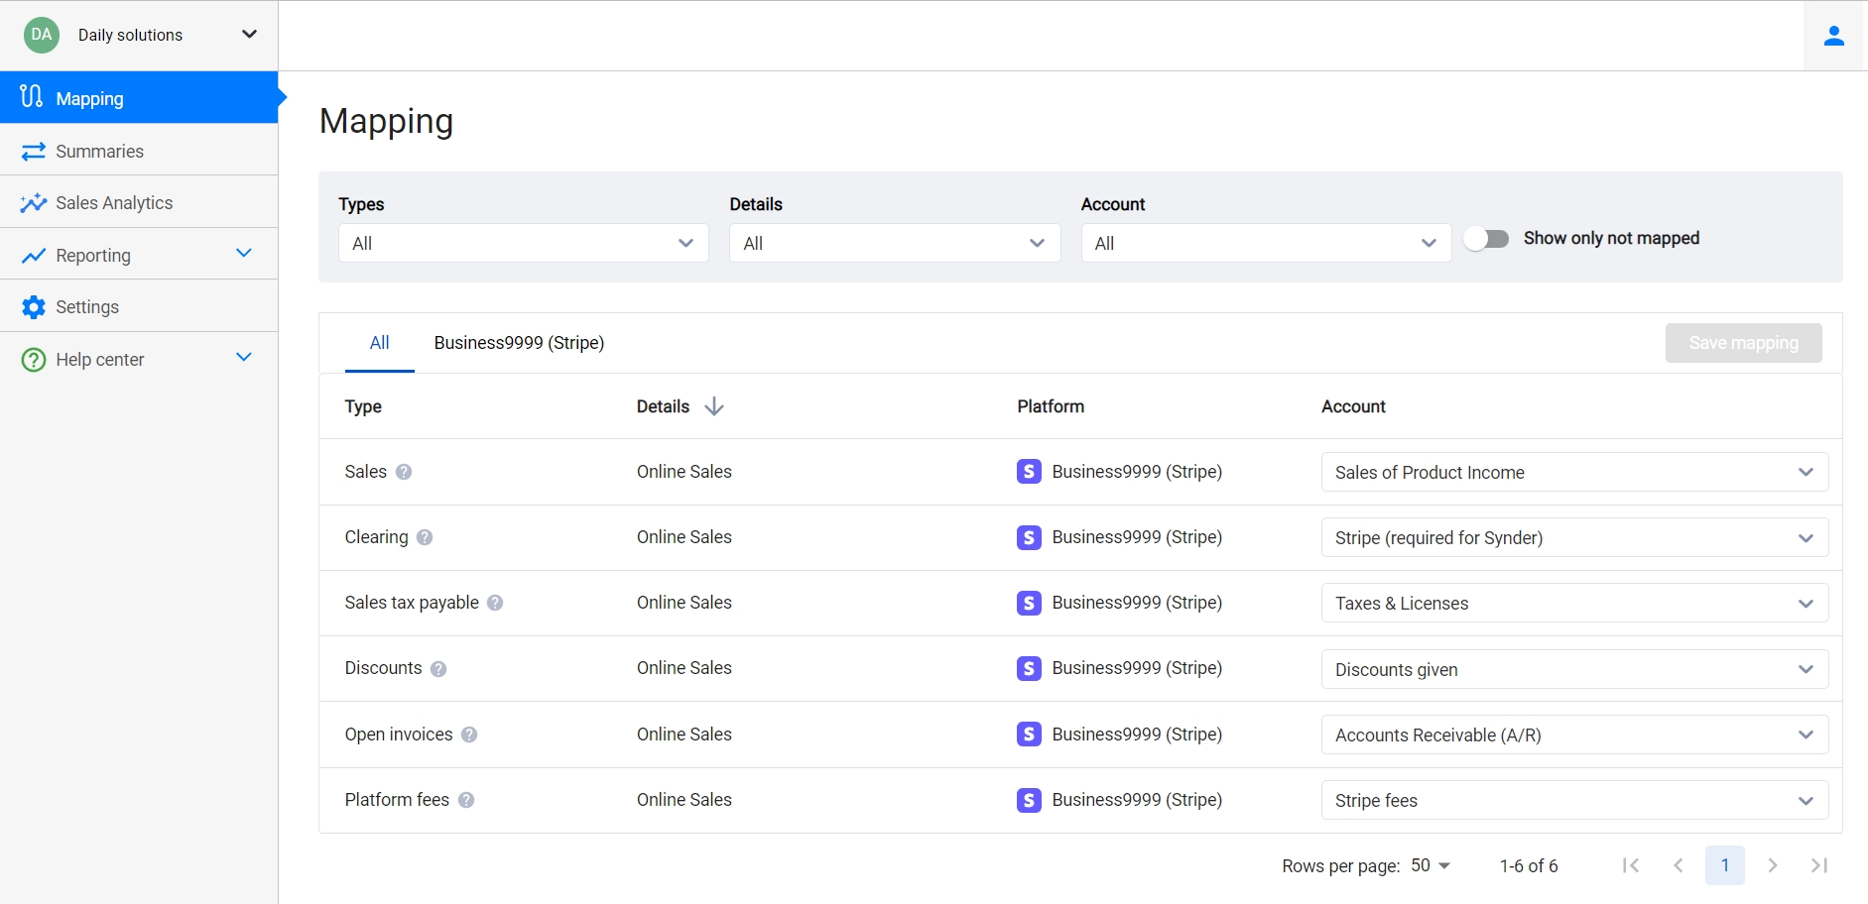
Task: Open Stripe (required for Synder) account dropdown
Action: pyautogui.click(x=1574, y=537)
